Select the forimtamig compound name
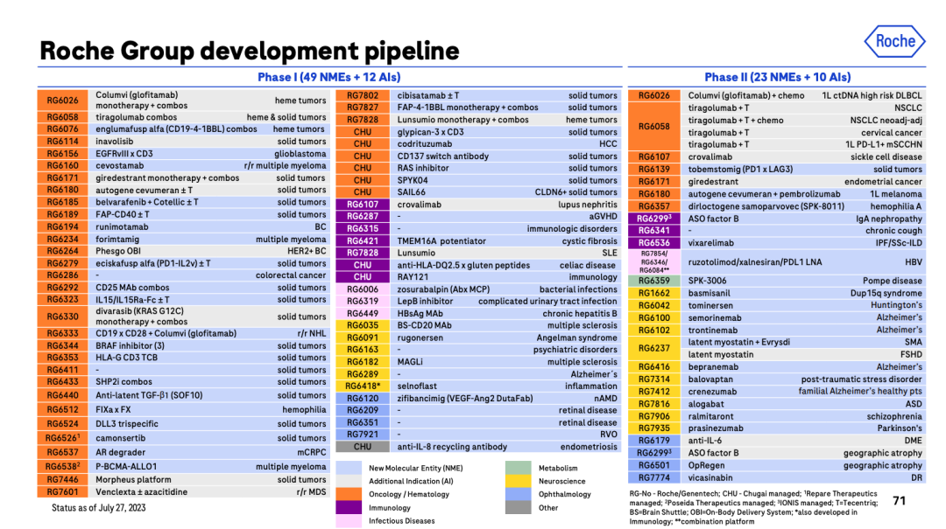 [x=117, y=240]
